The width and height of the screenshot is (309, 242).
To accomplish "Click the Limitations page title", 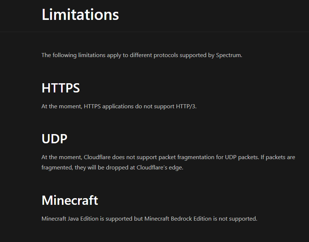I will pyautogui.click(x=80, y=14).
